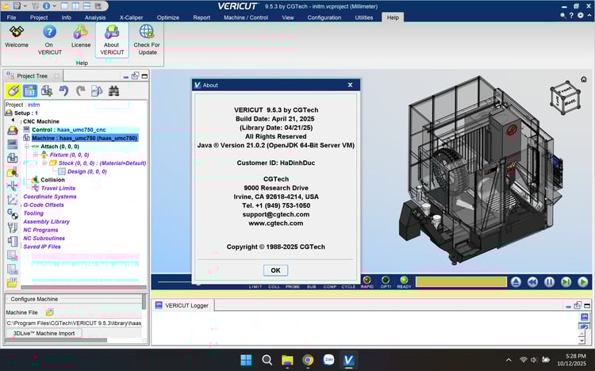This screenshot has width=595, height=371.
Task: Select Machine : haas_umc750 tree row
Action: click(x=84, y=138)
